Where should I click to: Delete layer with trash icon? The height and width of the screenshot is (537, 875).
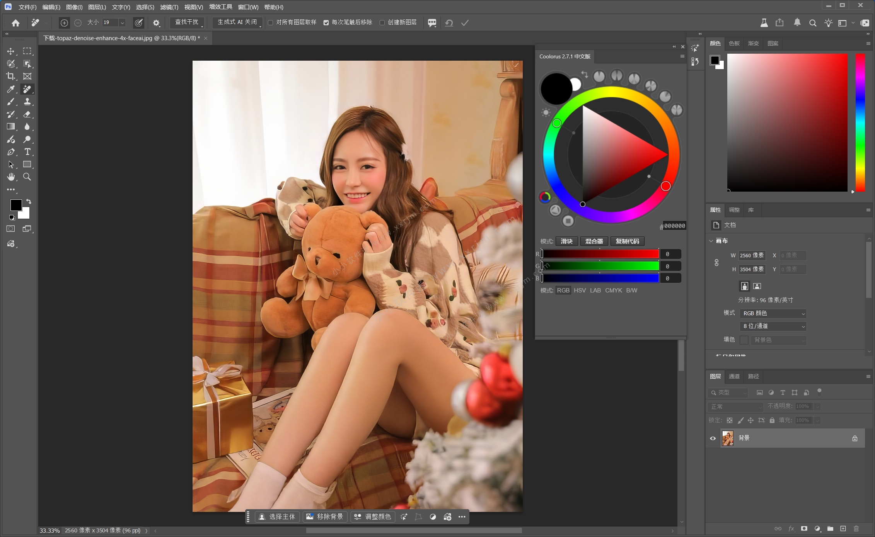[856, 529]
